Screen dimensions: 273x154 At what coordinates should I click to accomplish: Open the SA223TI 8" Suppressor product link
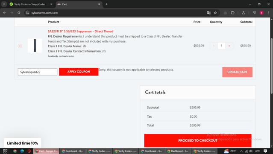80,31
